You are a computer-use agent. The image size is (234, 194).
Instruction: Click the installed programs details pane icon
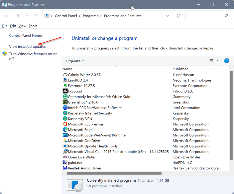coord(75,185)
